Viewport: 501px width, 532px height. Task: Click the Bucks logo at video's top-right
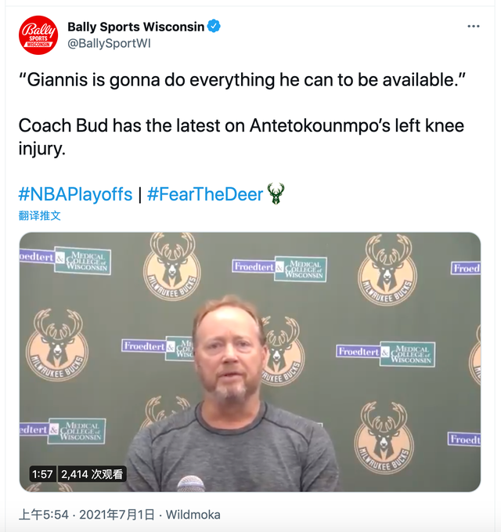pos(387,270)
